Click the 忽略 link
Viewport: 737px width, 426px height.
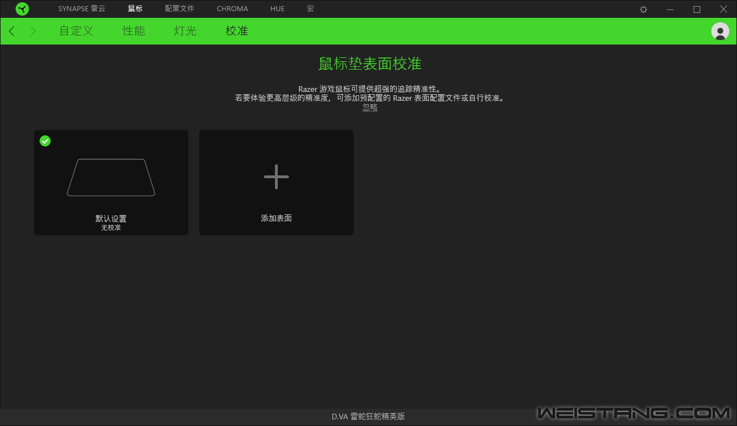[370, 107]
